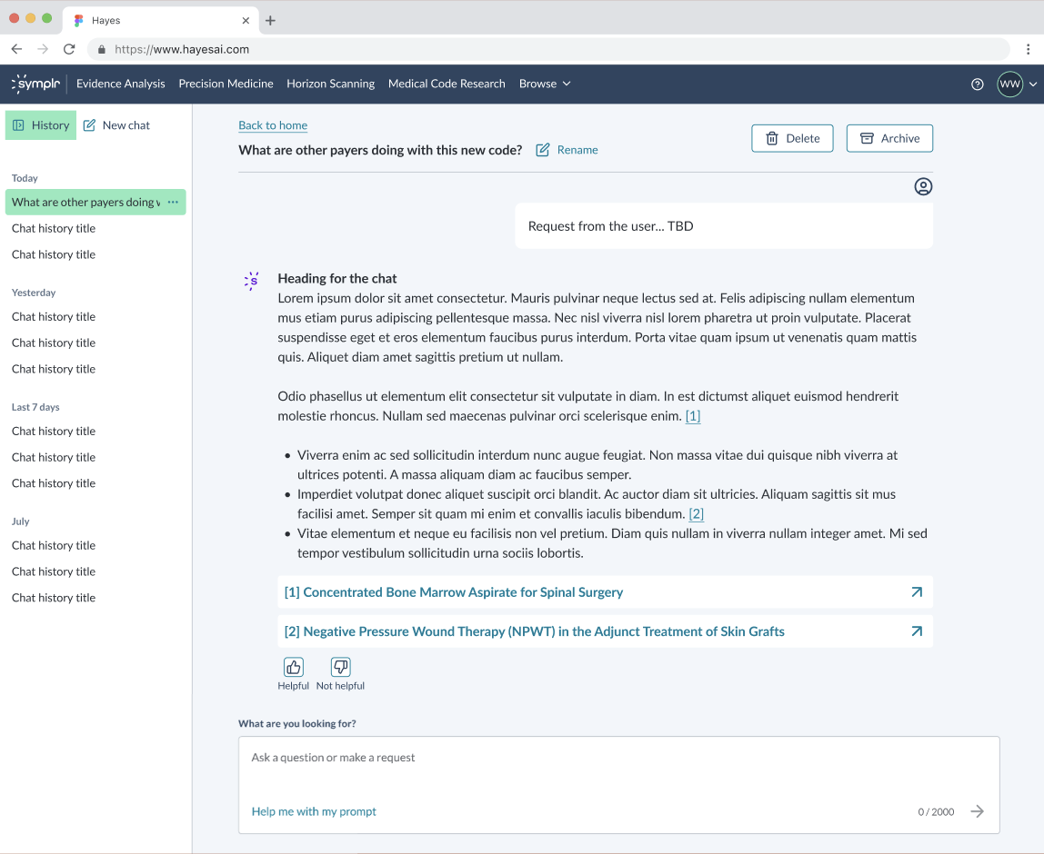Click the 'Last 7 days' group label

point(35,407)
